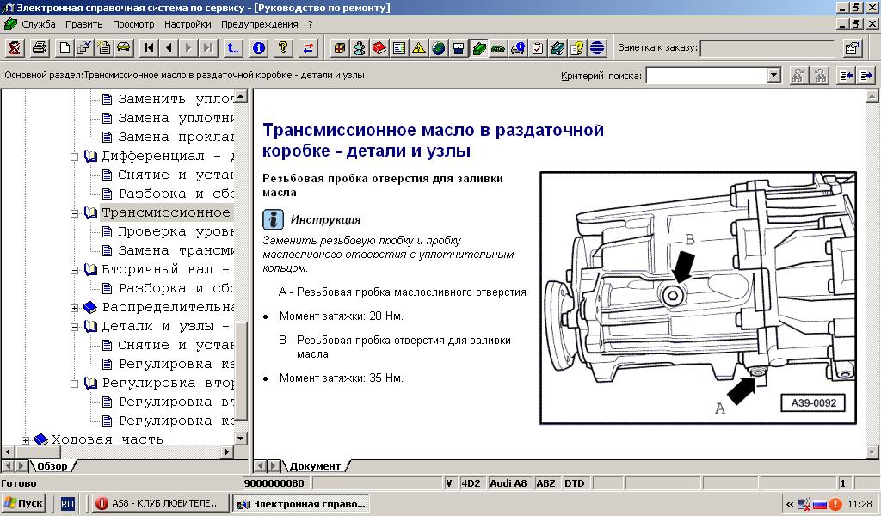Click the yellow question mark help icon
Screen dimensions: 881x516
click(282, 48)
